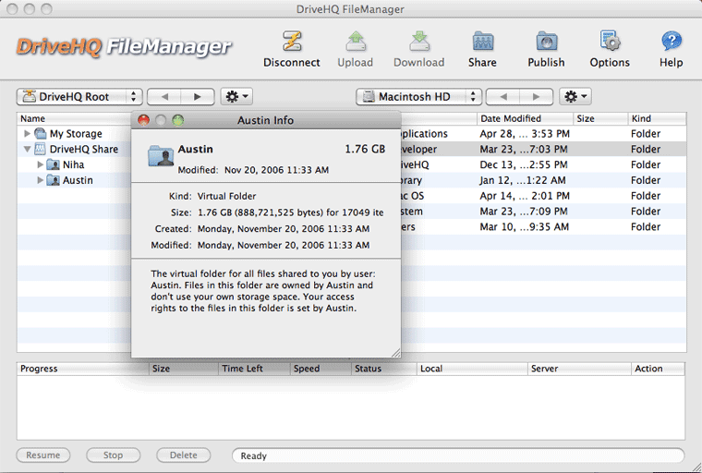The width and height of the screenshot is (702, 473).
Task: Click the DriveHQ Share group icon
Action: (41, 149)
